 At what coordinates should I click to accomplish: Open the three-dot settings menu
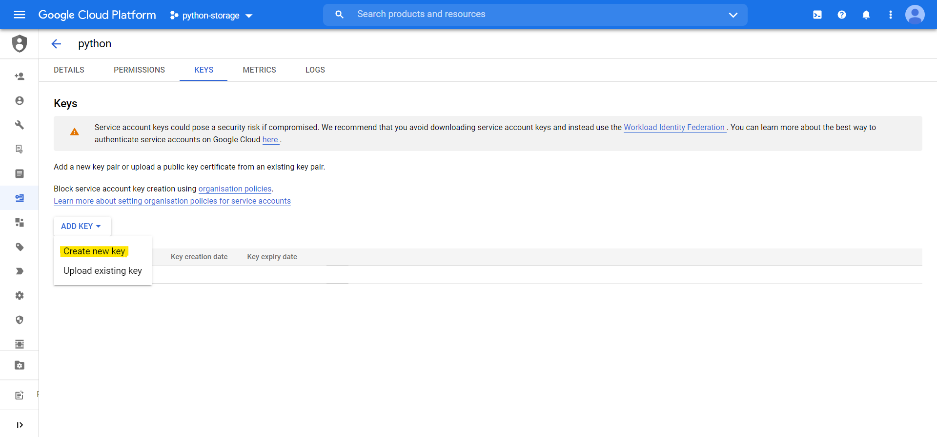pos(890,15)
